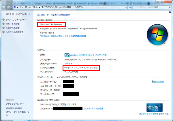Expand the arrow before コントロール パネル breadcrumb
Screen dimensions: 173x121
pyautogui.click(x=17, y=7)
